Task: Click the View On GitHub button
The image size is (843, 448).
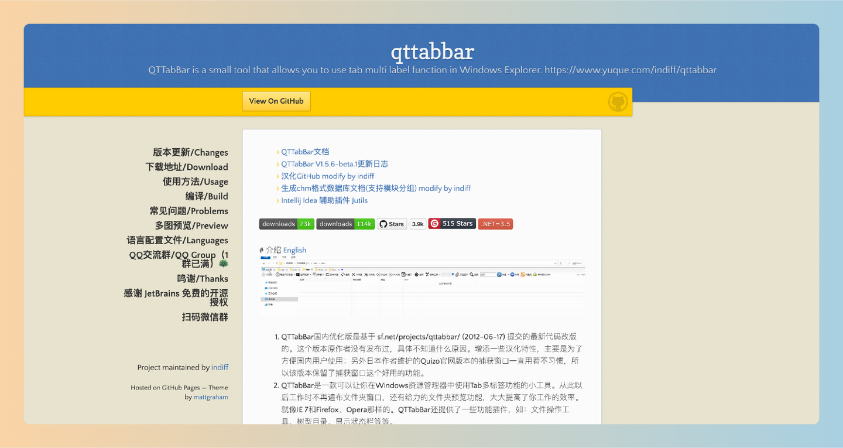Action: 276,101
